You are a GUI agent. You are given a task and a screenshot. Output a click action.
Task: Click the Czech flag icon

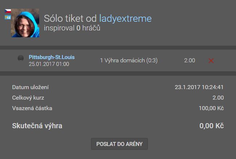point(8,11)
